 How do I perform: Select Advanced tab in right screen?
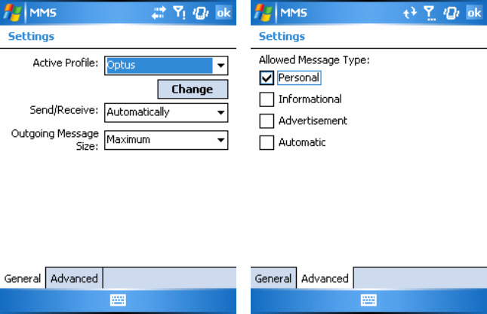click(x=325, y=279)
